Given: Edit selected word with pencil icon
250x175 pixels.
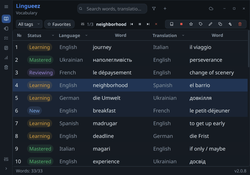Looking at the screenshot, I should pyautogui.click(x=210, y=24).
